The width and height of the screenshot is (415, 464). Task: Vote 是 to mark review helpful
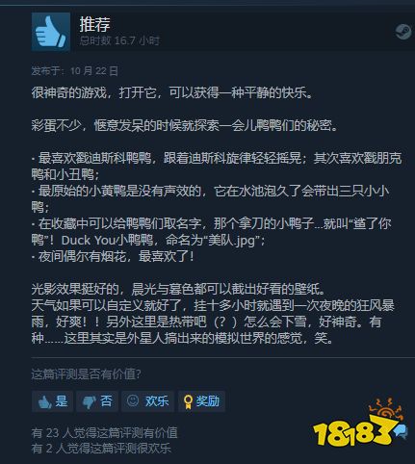pyautogui.click(x=52, y=401)
